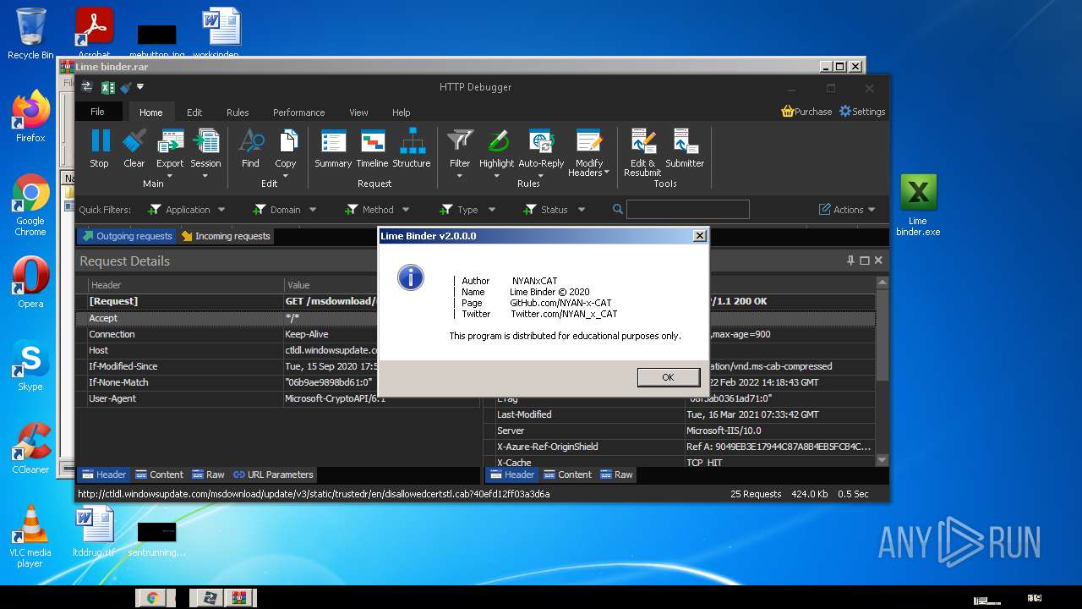Switch to the Edit ribbon tab
1082x609 pixels.
pyautogui.click(x=194, y=112)
